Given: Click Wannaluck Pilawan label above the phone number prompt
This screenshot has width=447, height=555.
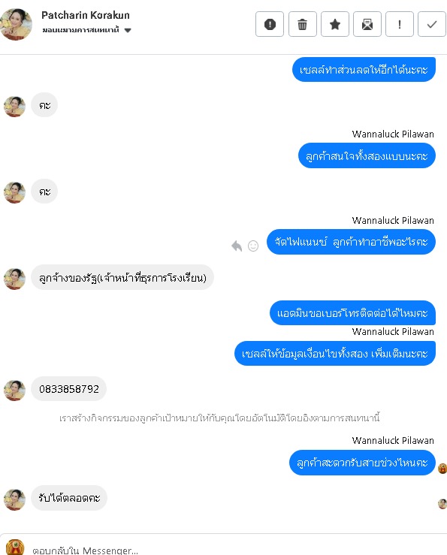Looking at the screenshot, I should coord(393,332).
